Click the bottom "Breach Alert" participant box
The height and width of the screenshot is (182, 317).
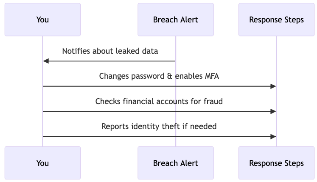[175, 163]
